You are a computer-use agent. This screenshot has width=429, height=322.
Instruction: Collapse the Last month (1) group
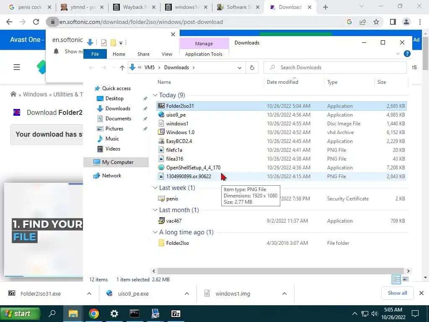(x=155, y=210)
